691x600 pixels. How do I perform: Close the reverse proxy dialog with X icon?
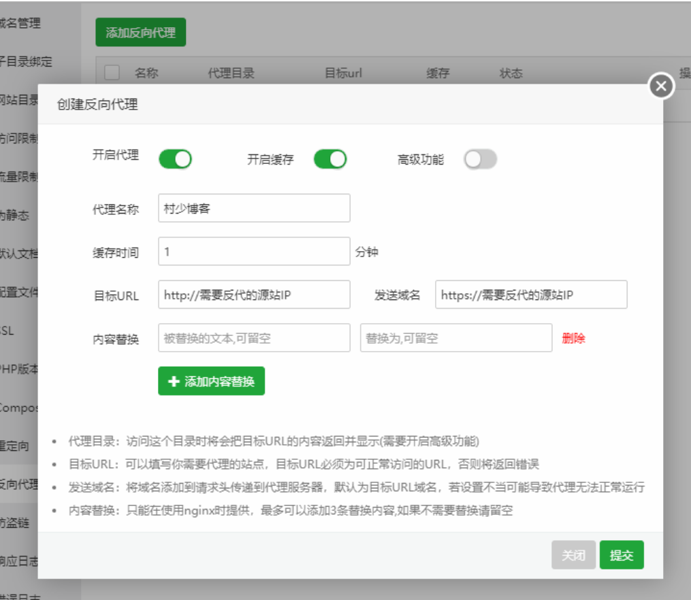[x=661, y=86]
